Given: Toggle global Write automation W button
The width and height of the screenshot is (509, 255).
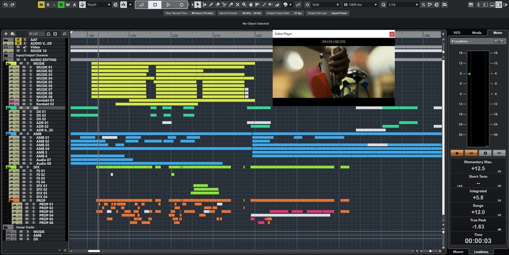Looking at the screenshot, I should point(67,5).
